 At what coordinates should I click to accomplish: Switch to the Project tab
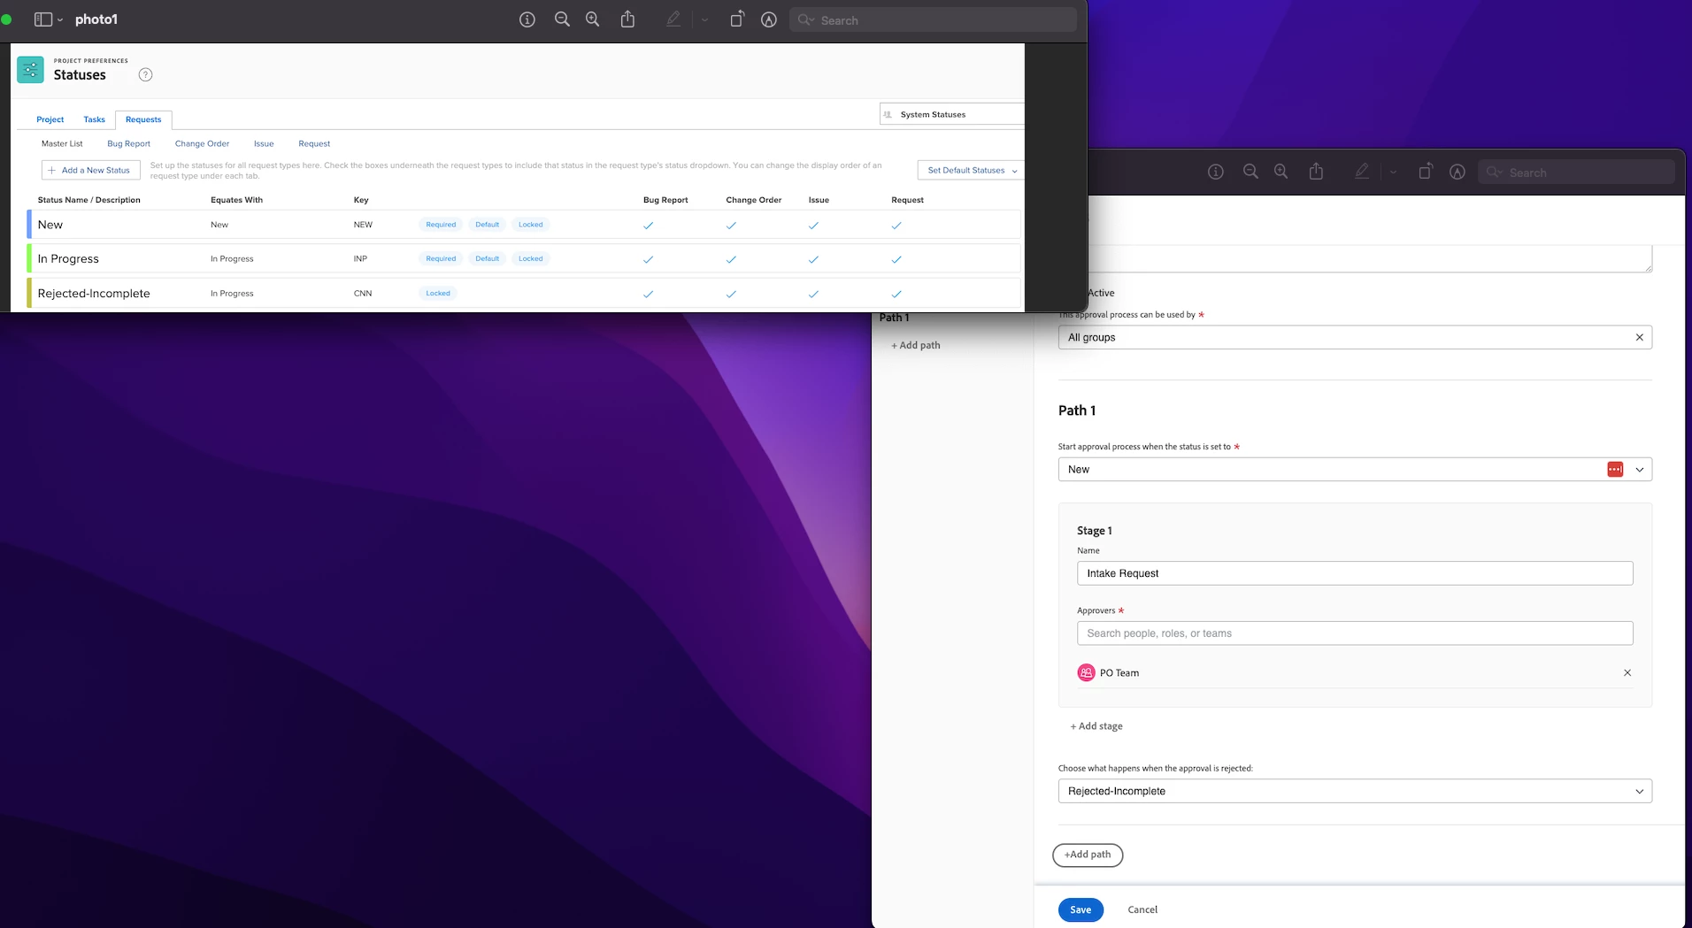(x=50, y=119)
